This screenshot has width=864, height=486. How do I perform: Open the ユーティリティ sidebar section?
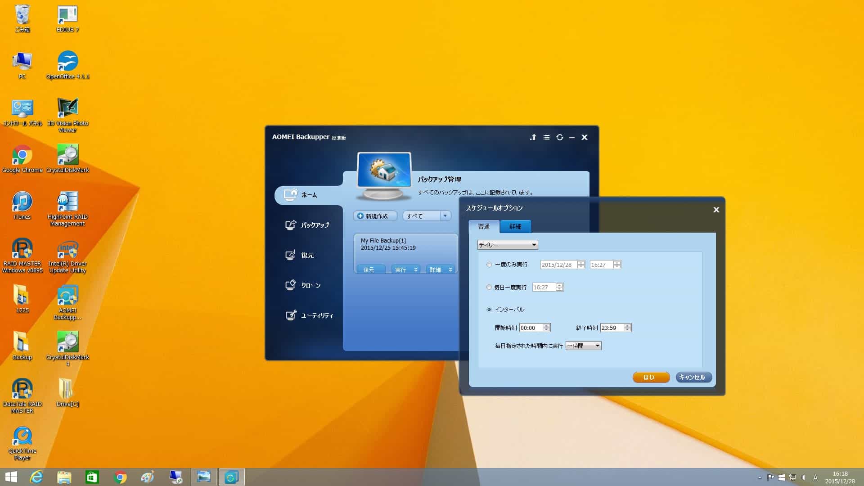pyautogui.click(x=310, y=315)
